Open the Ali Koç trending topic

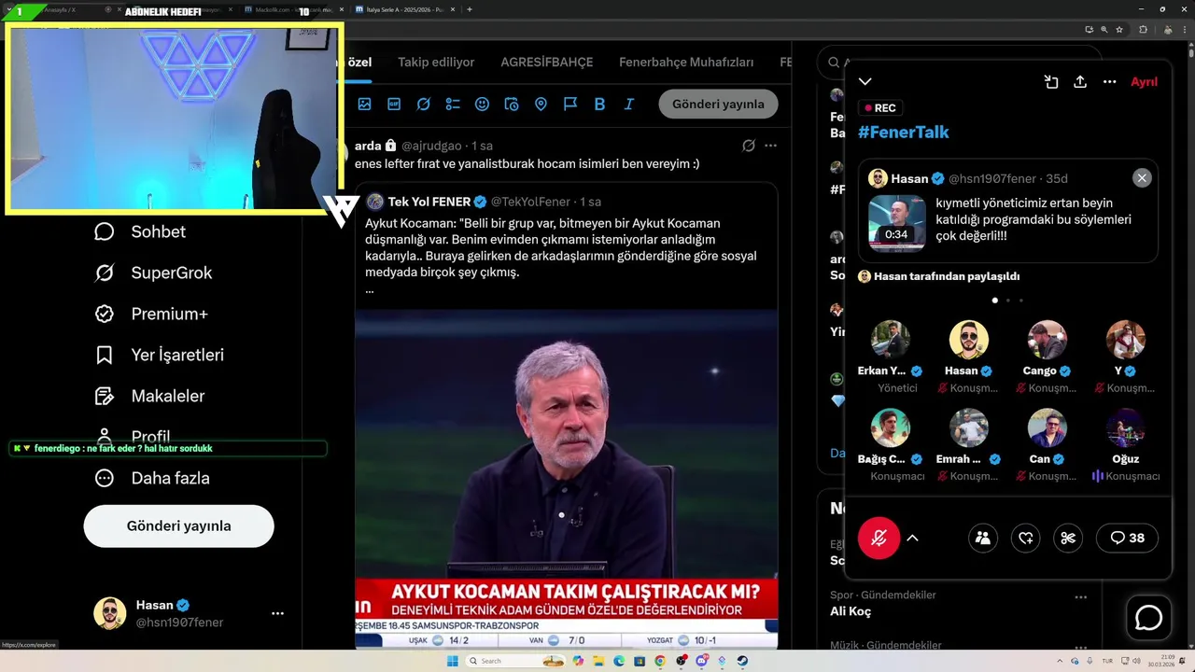click(x=851, y=611)
